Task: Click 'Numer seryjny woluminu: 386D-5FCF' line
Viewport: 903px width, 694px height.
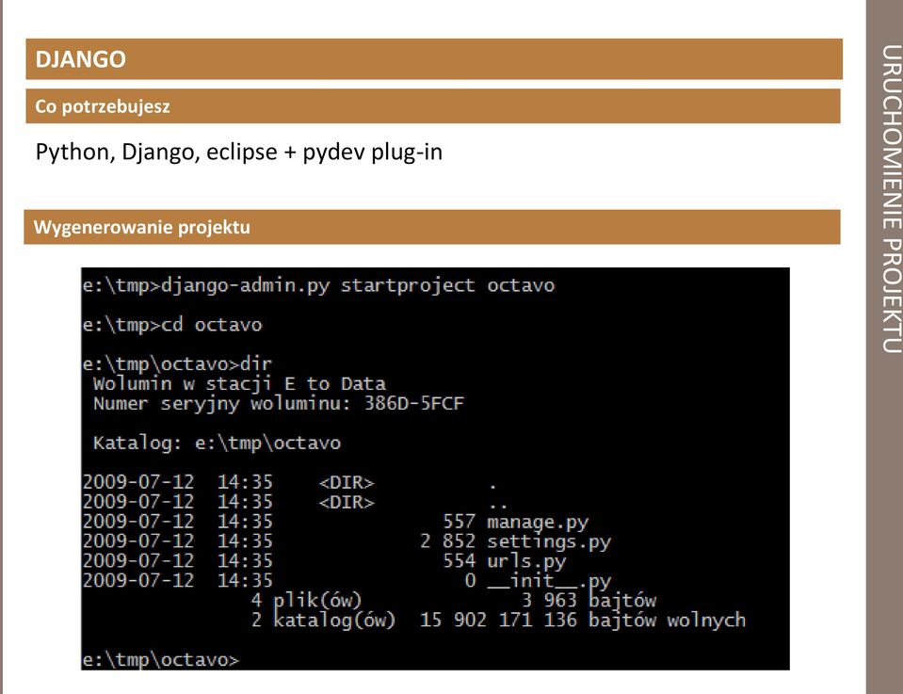Action: tap(278, 404)
